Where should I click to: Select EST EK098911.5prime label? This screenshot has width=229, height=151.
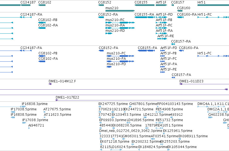point(193,136)
